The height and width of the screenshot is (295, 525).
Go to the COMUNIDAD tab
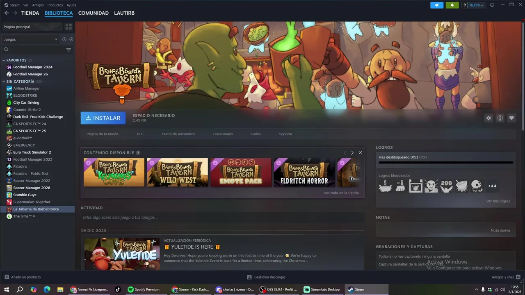94,13
